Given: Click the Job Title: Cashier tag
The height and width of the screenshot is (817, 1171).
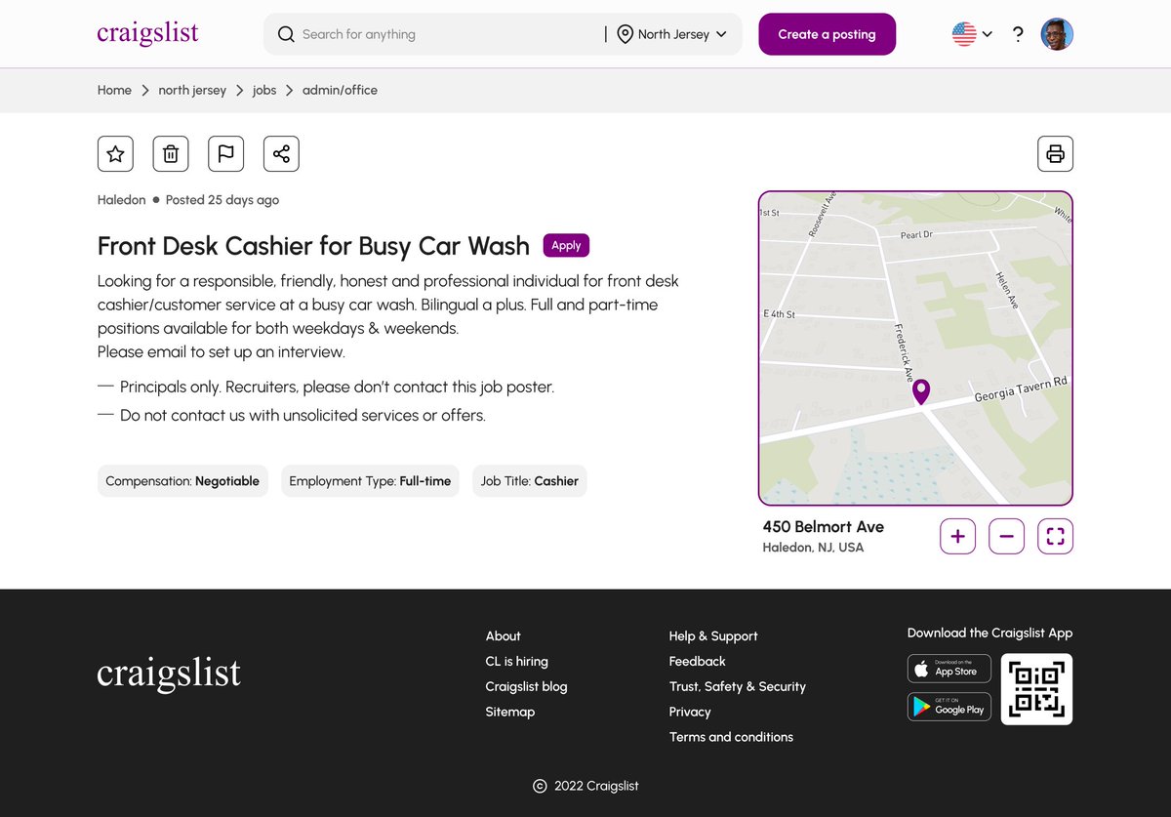Looking at the screenshot, I should pyautogui.click(x=530, y=481).
